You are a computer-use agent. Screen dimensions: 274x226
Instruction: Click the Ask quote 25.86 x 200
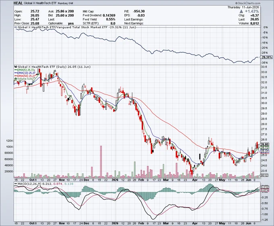pos(64,11)
